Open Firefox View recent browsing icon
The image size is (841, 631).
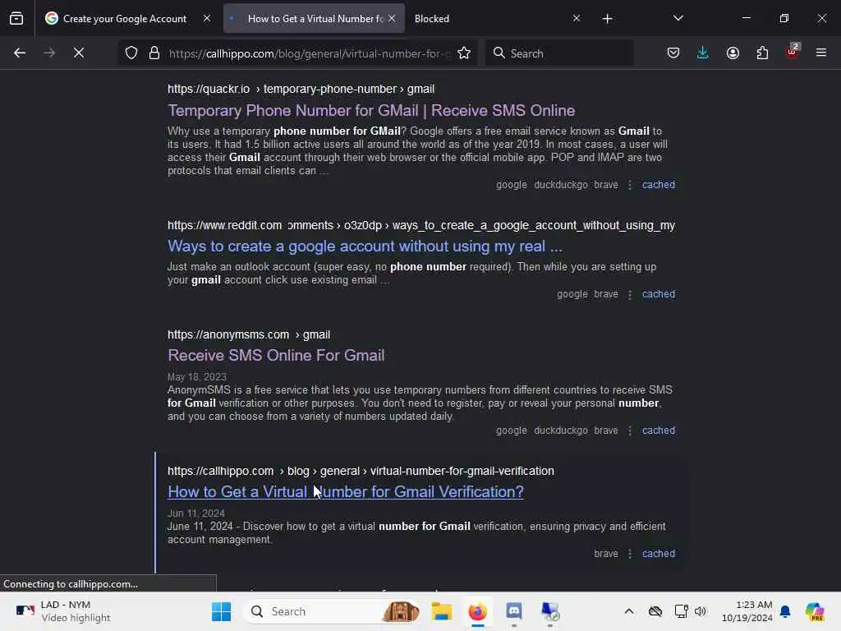16,19
